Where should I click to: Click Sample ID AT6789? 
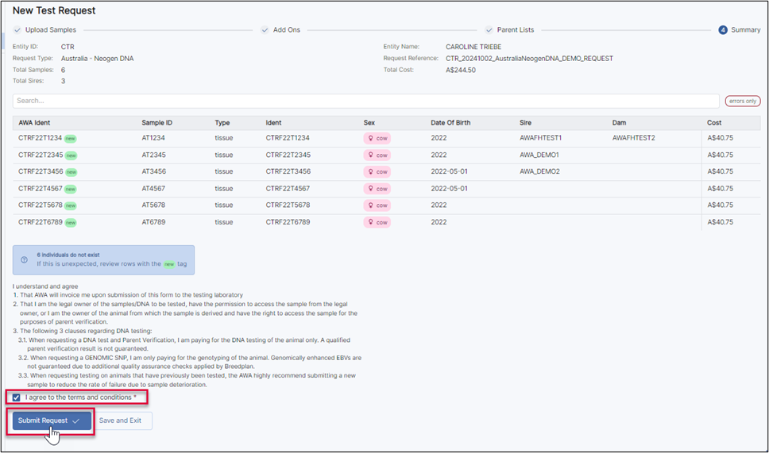[x=153, y=222]
